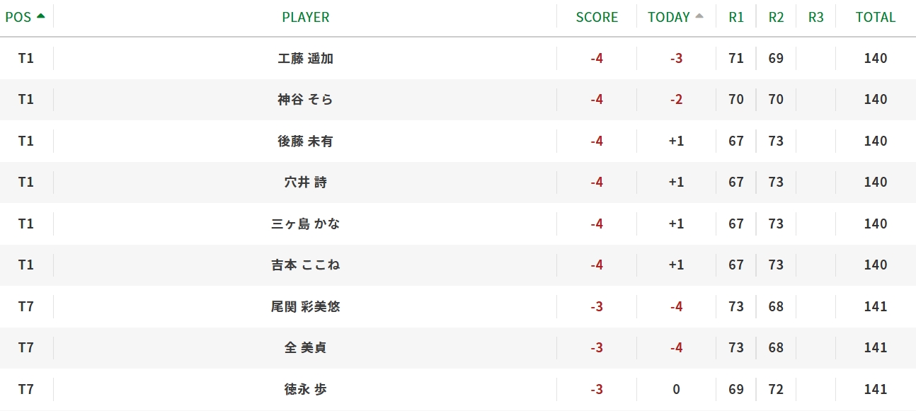
Task: Click 工藤 遥加's today score of -3
Action: click(676, 59)
